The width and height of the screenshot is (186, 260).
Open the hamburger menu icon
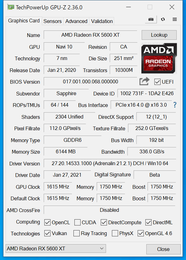point(175,19)
